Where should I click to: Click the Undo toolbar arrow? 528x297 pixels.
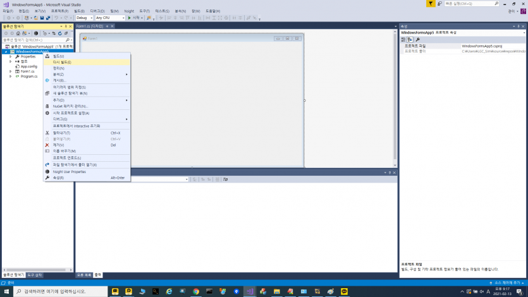[x=56, y=18]
